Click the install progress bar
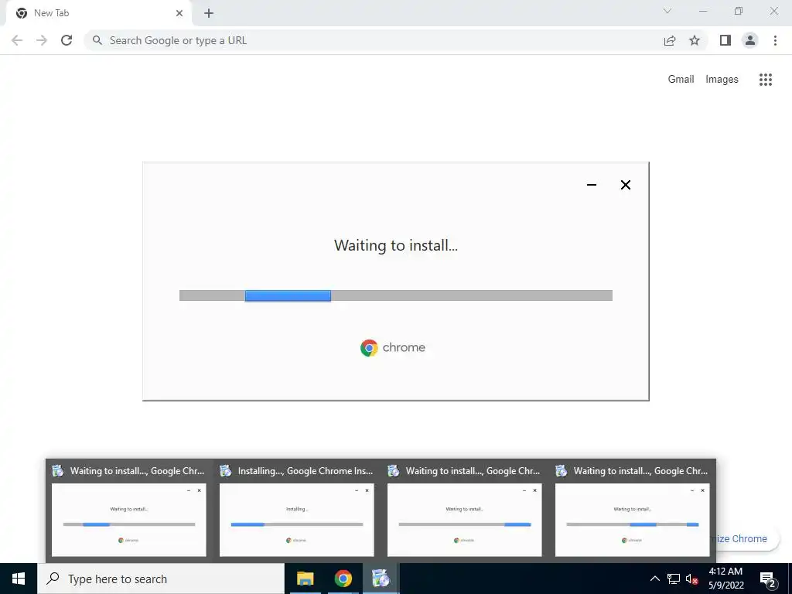The width and height of the screenshot is (792, 594). tap(395, 295)
